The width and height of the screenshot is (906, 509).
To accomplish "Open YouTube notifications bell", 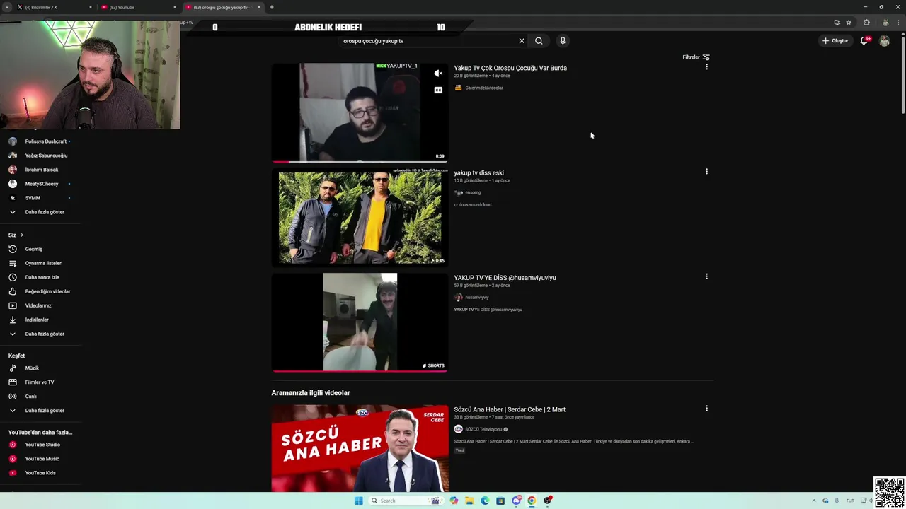I will pos(864,41).
